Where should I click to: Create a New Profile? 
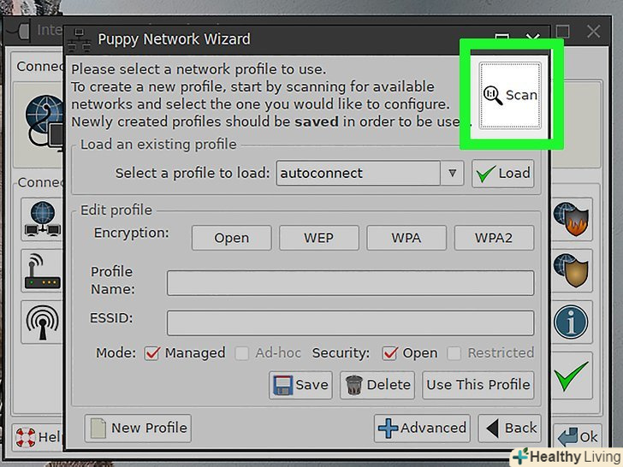click(138, 429)
